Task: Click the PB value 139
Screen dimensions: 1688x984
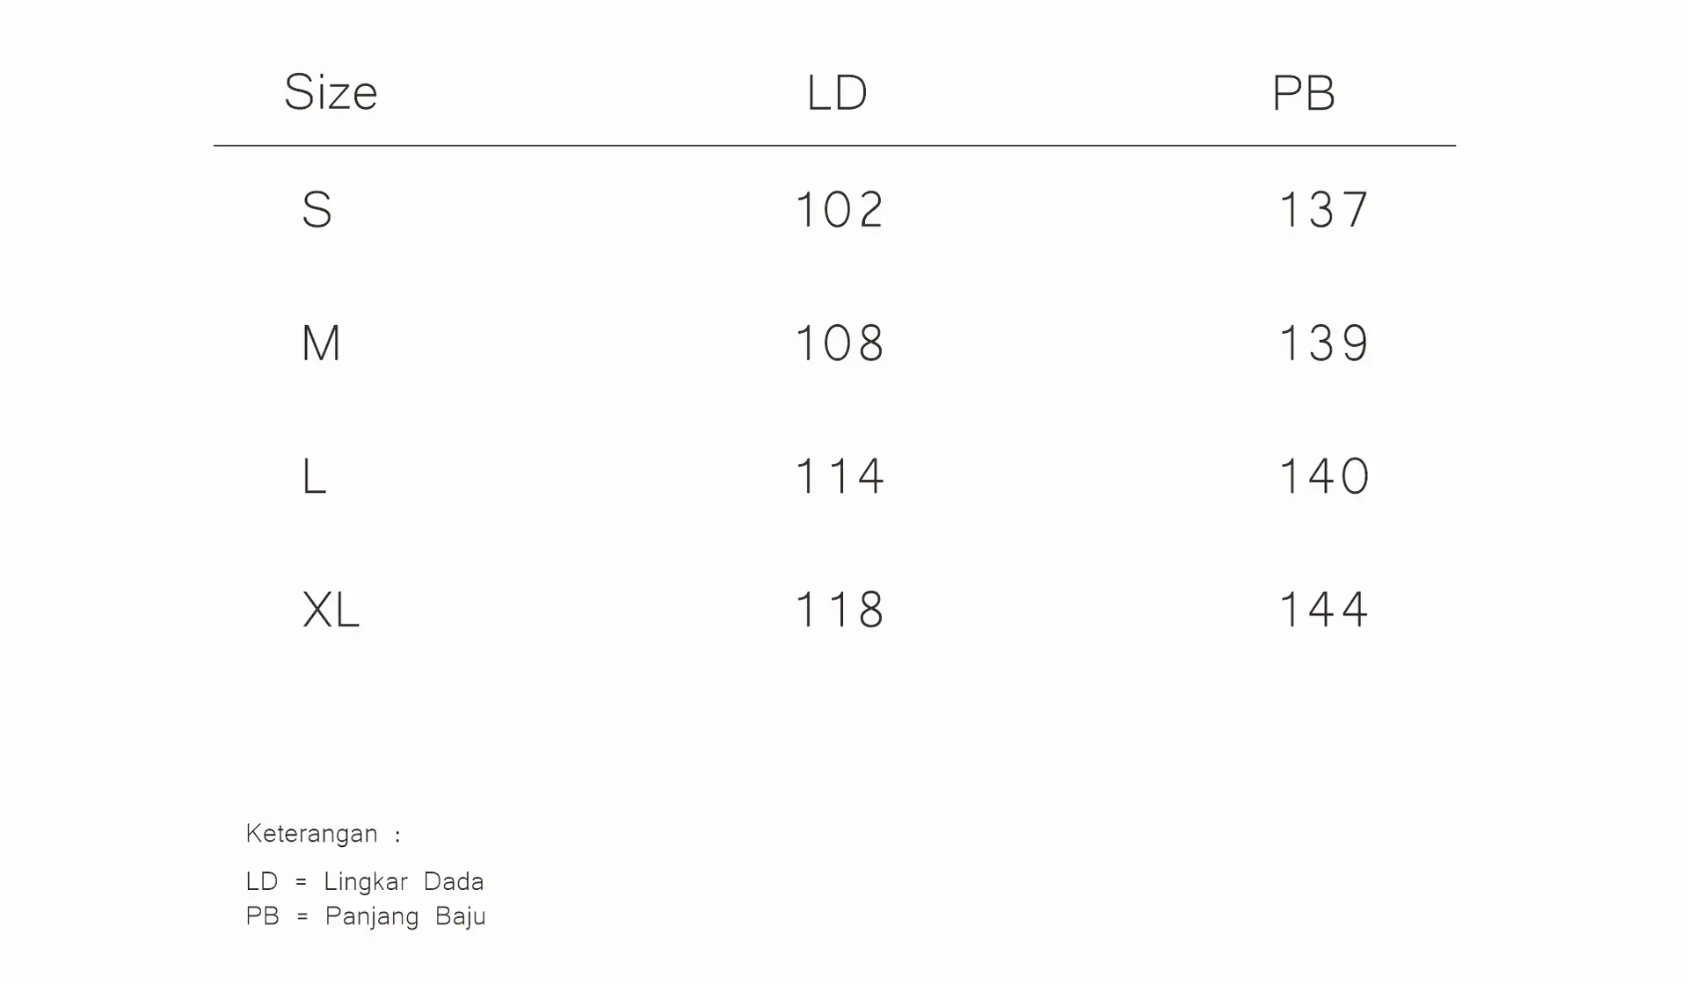Action: click(1323, 344)
